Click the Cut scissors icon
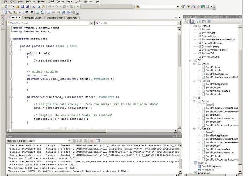This screenshot has width=243, height=176. pyautogui.click(x=33, y=7)
